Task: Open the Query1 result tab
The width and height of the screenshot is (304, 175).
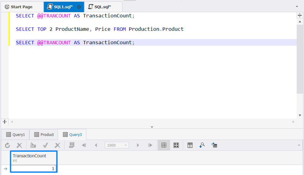Action: [x=16, y=134]
